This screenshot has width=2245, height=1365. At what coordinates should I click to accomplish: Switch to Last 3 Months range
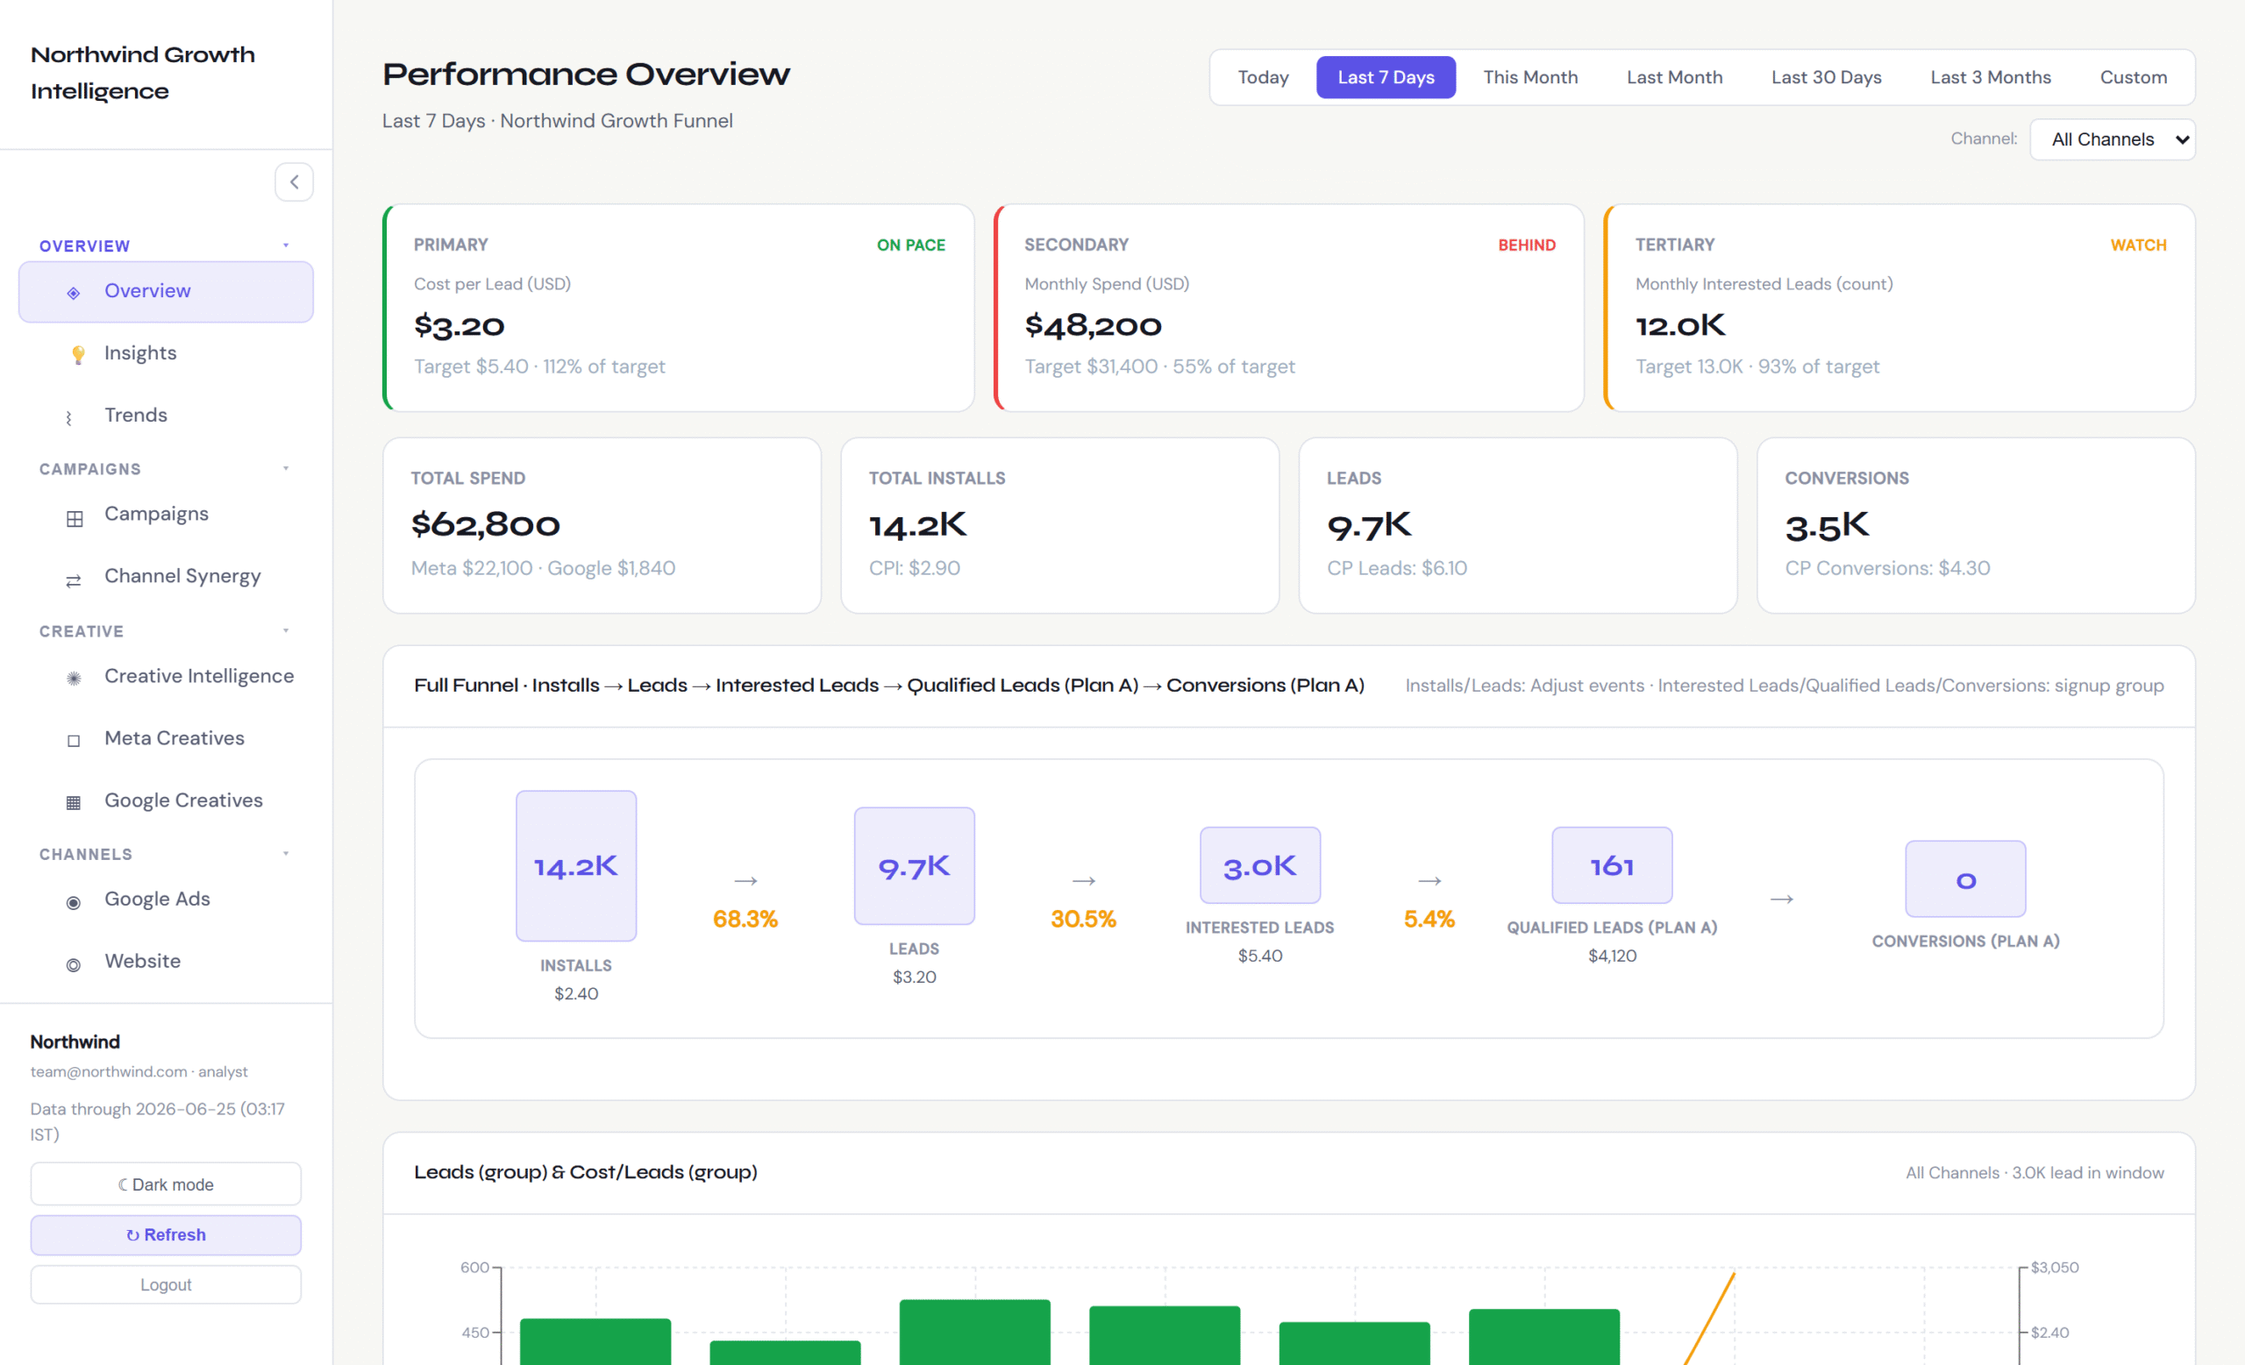tap(1991, 77)
